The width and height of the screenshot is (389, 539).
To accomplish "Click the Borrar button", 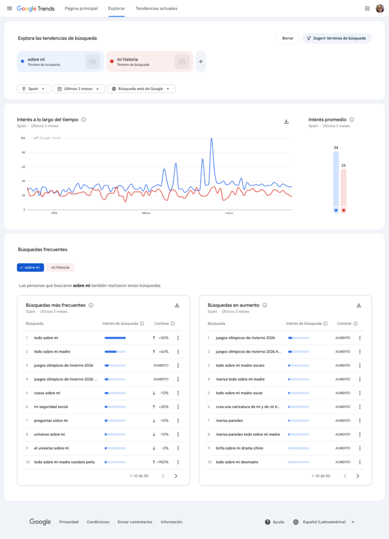I will pyautogui.click(x=288, y=38).
